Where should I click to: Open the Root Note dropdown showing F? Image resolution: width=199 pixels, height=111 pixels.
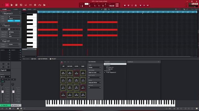pos(95,77)
